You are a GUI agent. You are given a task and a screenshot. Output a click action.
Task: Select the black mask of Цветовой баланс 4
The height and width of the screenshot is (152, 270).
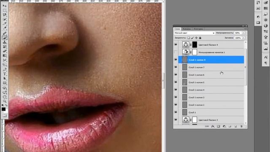point(194,45)
